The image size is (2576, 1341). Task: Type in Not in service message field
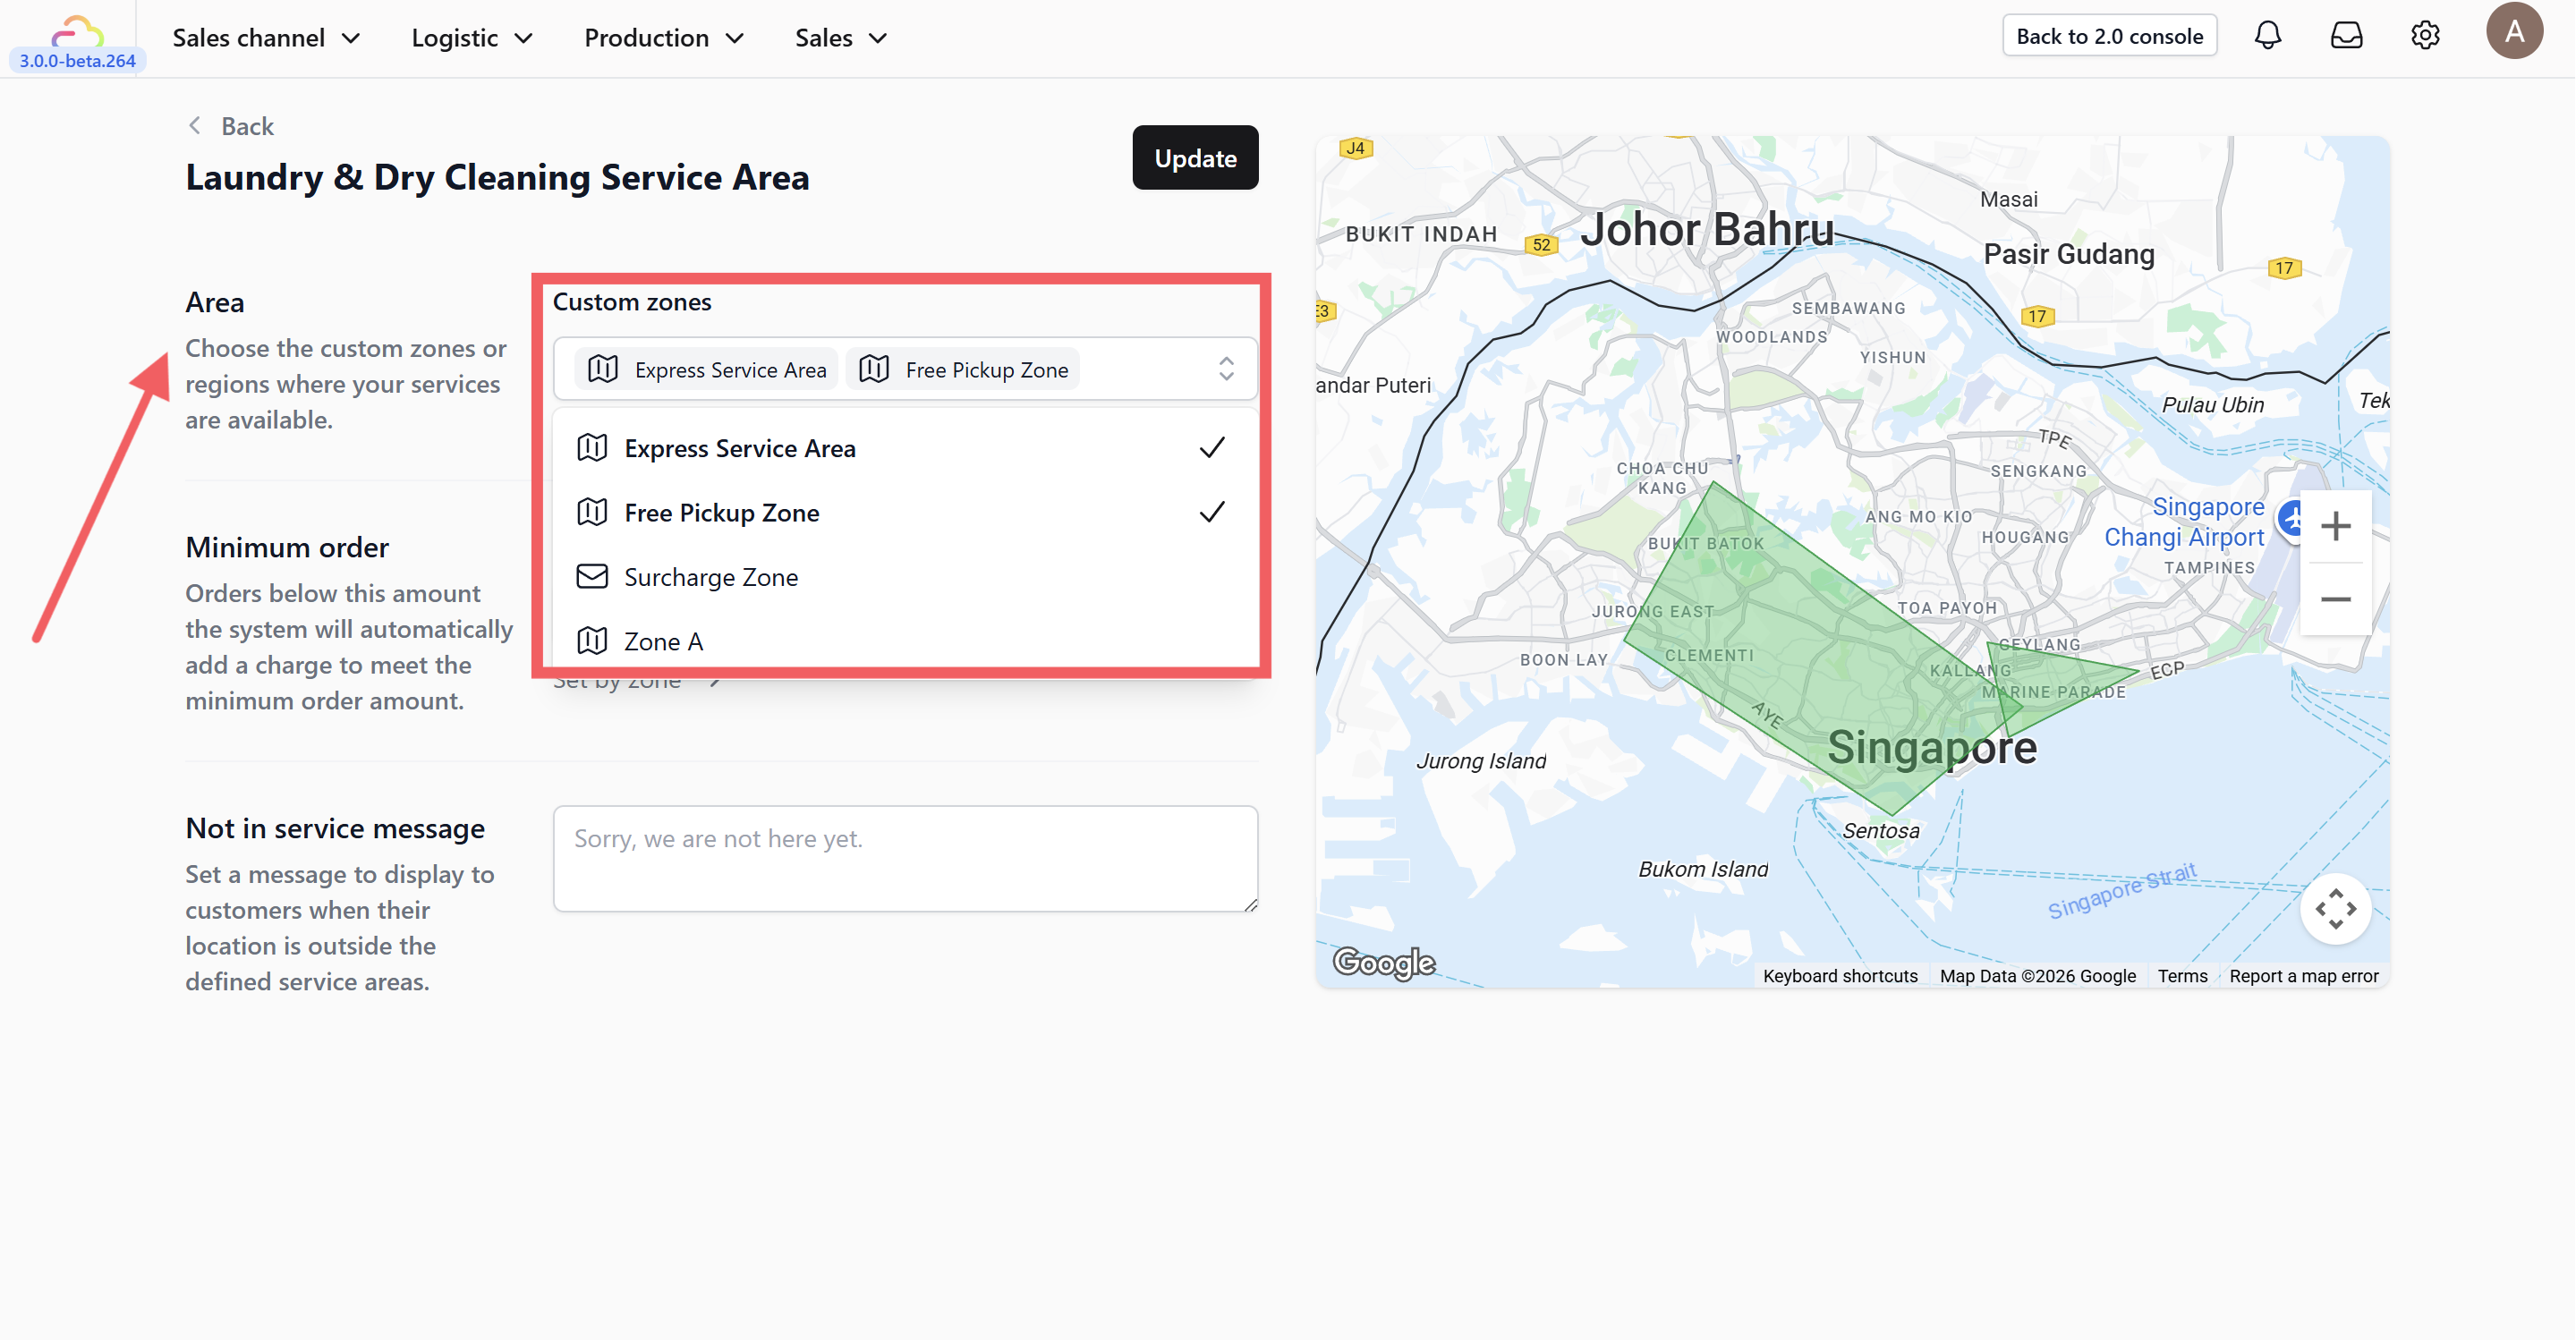coord(904,858)
